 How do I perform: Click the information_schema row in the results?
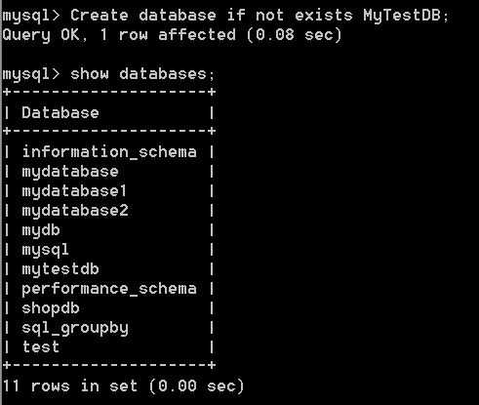tap(109, 152)
